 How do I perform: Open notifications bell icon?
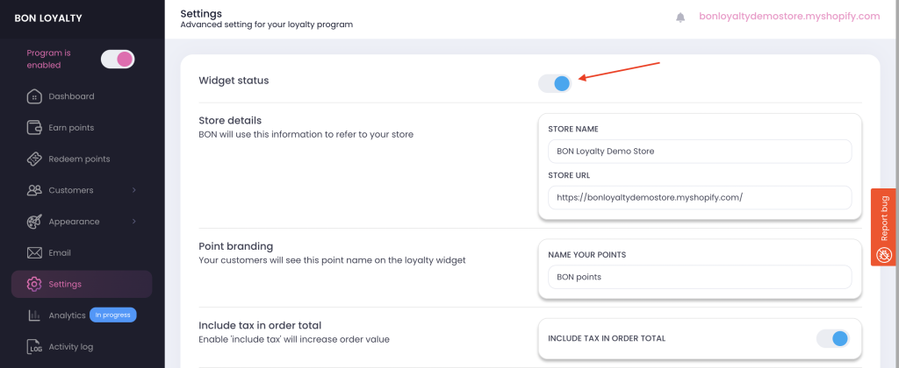[x=680, y=18]
